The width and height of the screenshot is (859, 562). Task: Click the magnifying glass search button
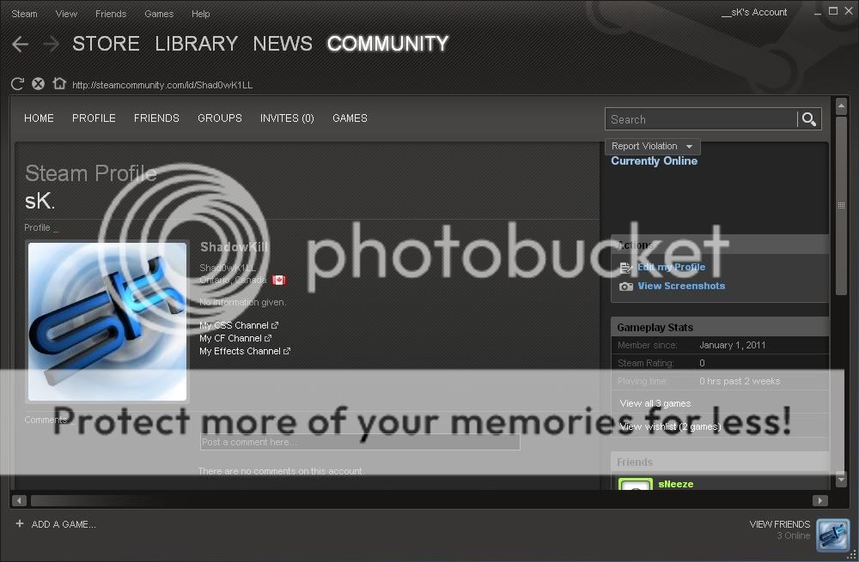point(808,119)
